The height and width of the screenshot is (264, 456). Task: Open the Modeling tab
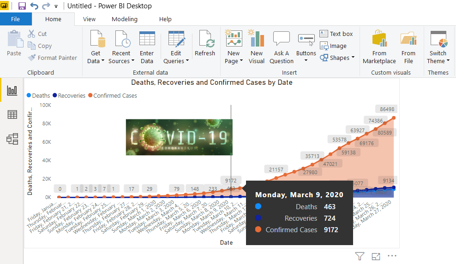click(x=125, y=19)
